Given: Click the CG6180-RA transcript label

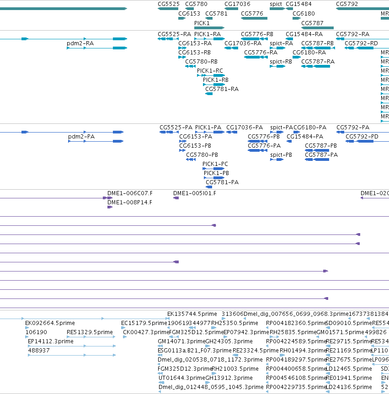Looking at the screenshot, I should click(x=309, y=53).
